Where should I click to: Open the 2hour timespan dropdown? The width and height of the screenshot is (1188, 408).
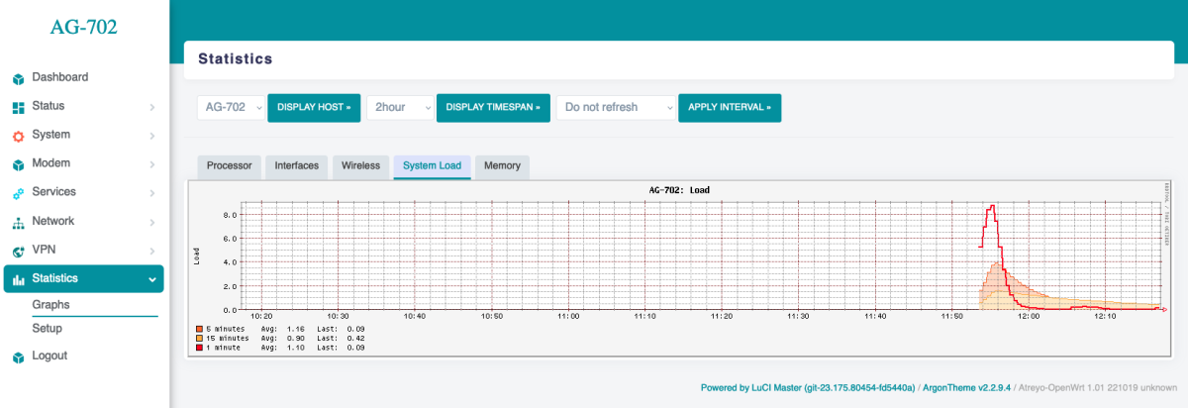click(x=401, y=107)
